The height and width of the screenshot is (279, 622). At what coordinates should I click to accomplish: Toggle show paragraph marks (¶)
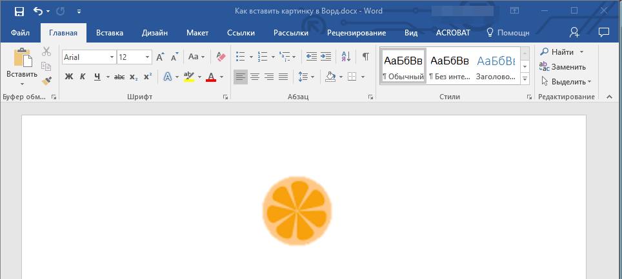pyautogui.click(x=365, y=57)
